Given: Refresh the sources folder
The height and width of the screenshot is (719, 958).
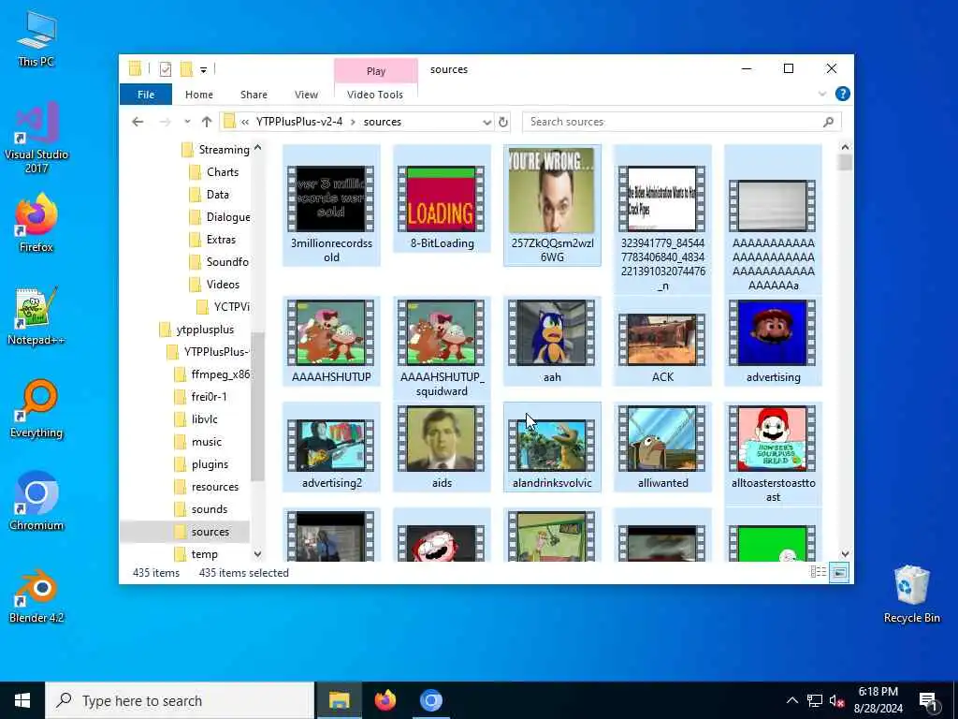Looking at the screenshot, I should (x=502, y=122).
